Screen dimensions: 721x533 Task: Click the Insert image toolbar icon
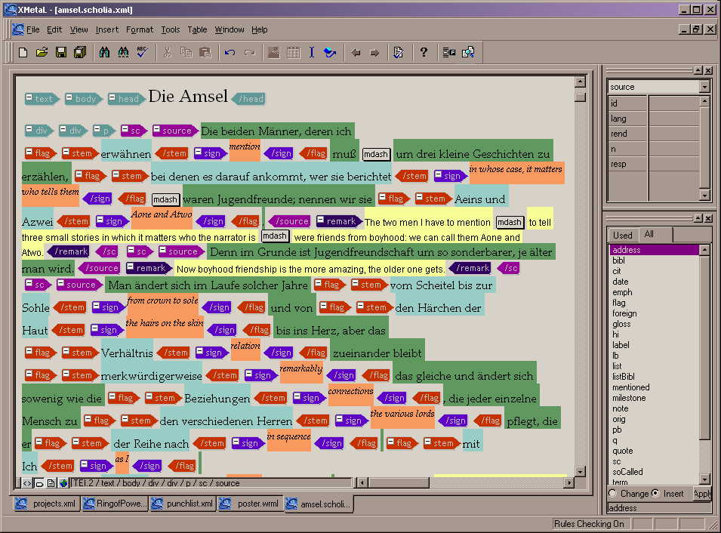[274, 52]
